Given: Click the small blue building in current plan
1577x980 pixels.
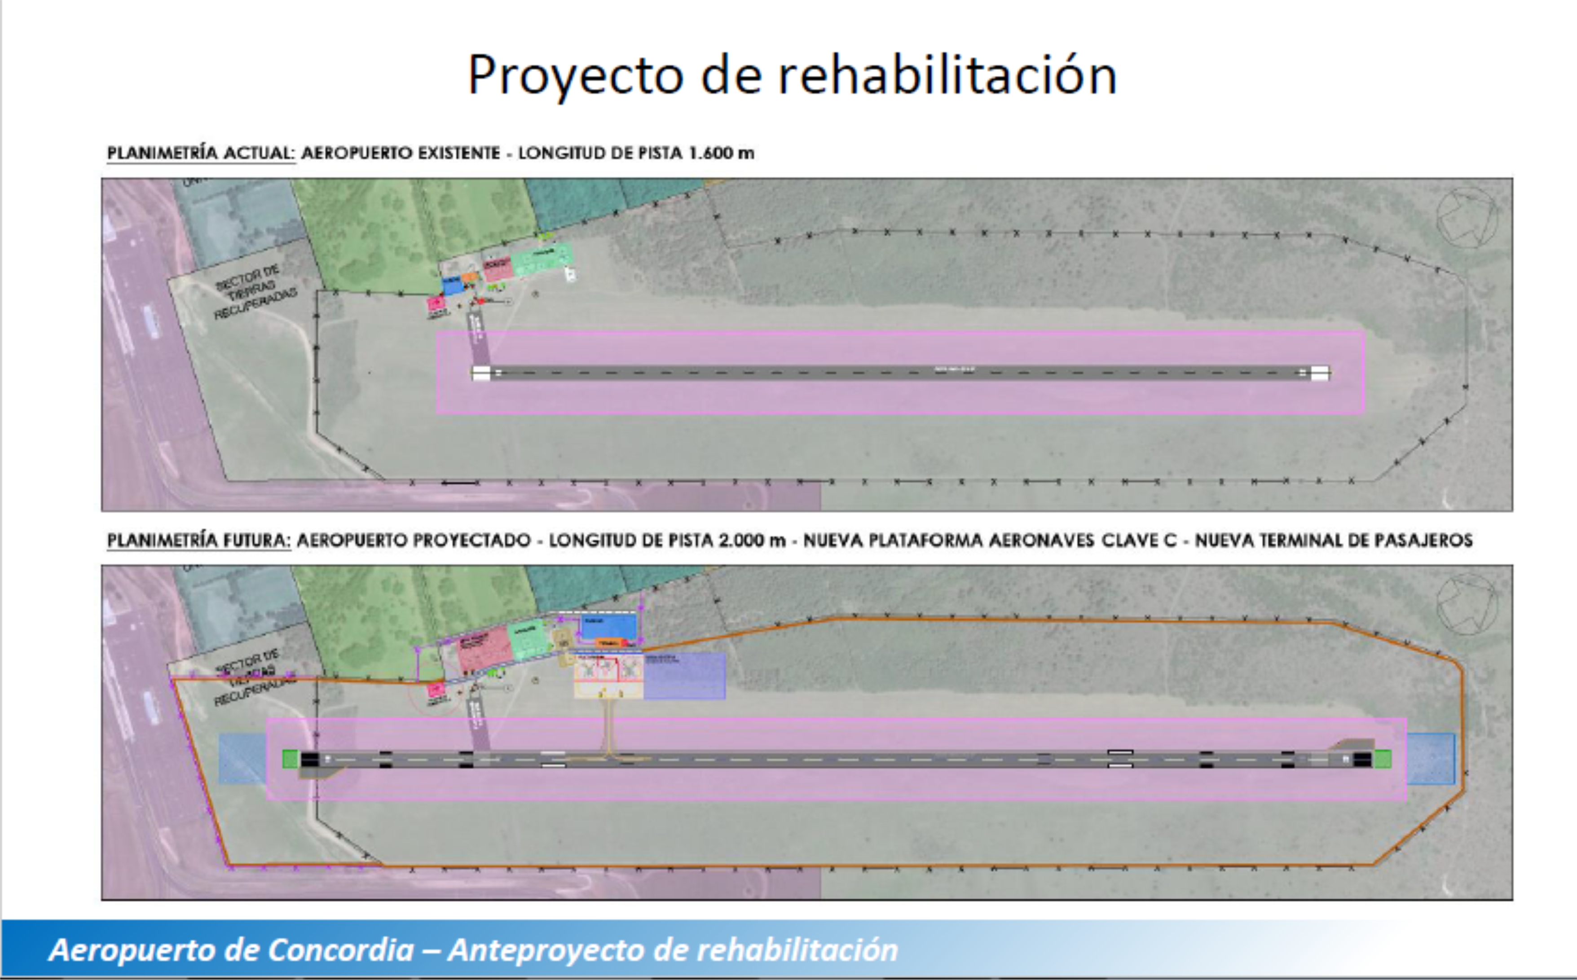Looking at the screenshot, I should [452, 285].
